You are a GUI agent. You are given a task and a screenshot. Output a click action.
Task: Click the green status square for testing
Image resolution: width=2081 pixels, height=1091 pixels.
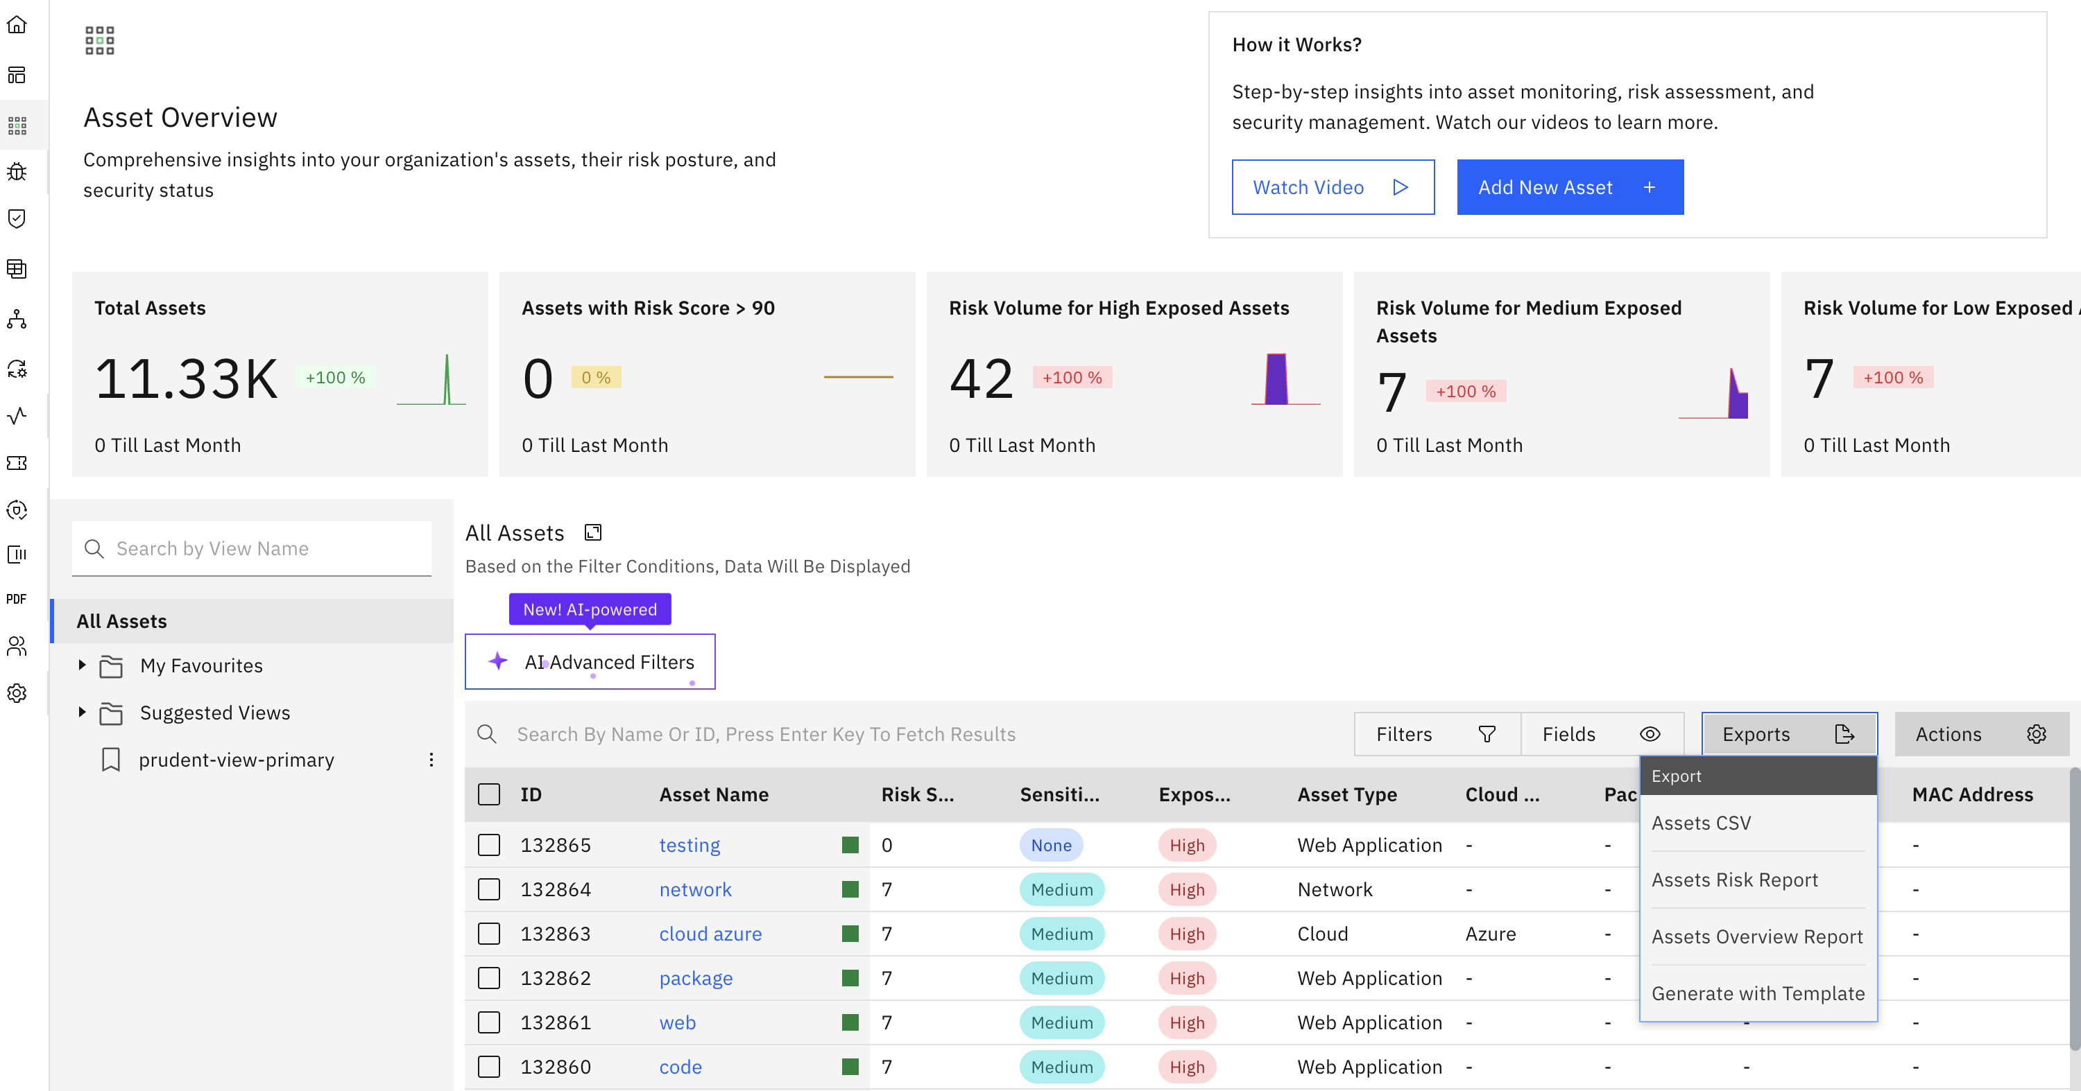point(850,845)
